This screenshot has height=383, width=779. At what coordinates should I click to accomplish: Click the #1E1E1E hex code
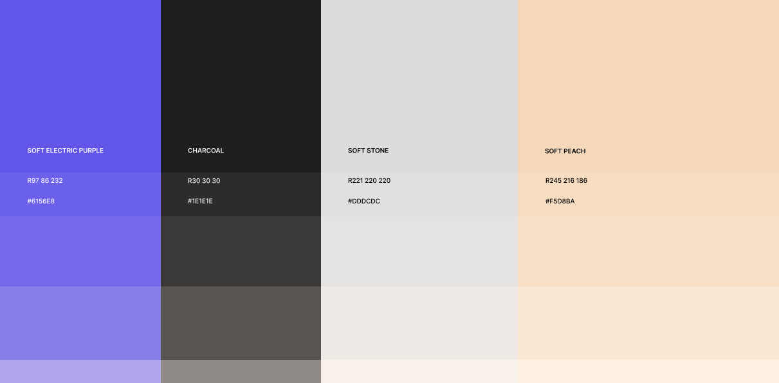click(x=200, y=201)
